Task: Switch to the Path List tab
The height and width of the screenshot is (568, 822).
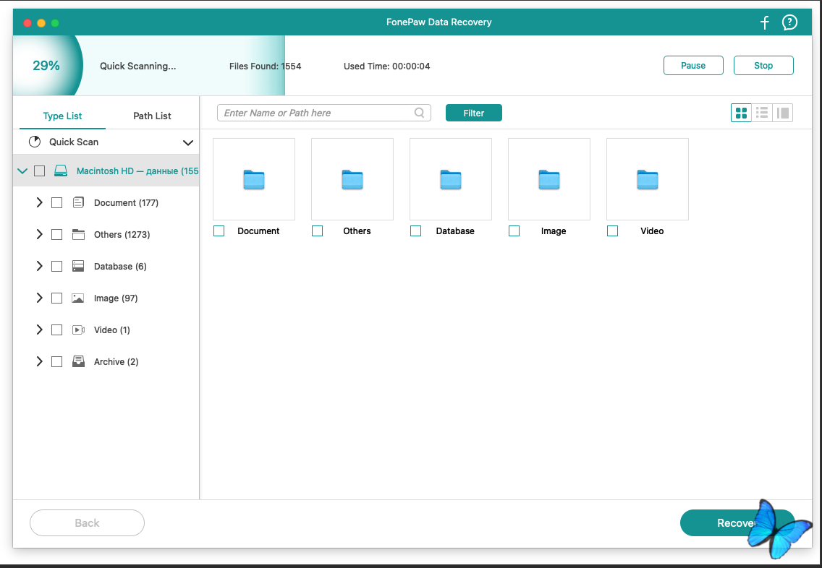Action: [152, 116]
